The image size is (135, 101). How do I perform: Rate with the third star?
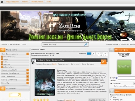click(x=41, y=100)
